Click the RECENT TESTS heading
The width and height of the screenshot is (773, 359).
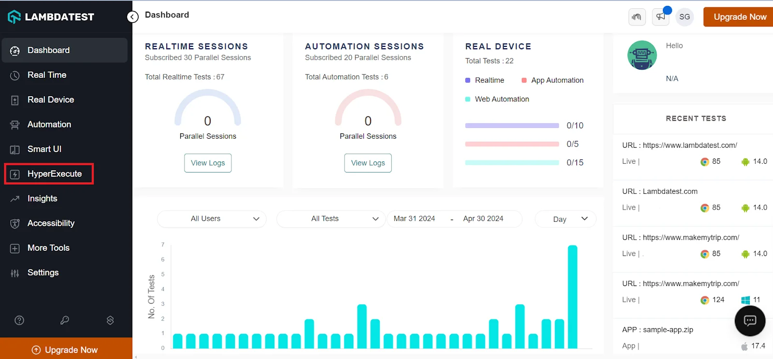(x=696, y=118)
